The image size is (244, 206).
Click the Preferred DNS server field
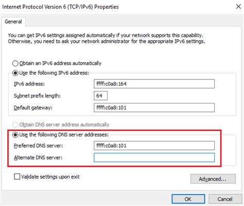coord(154,146)
